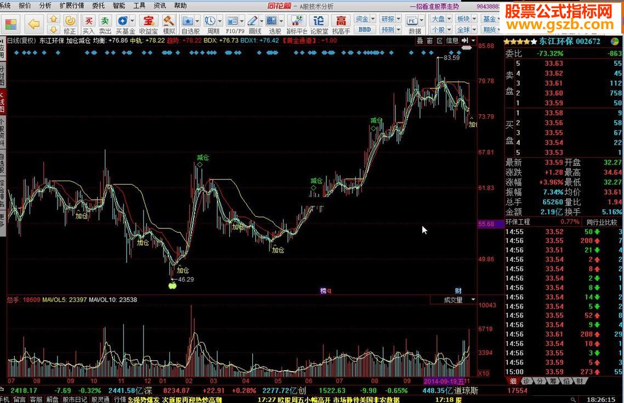Viewport: 624px width, 403px height.
Task: Click the green apple marker under 46.29
Action: pos(172,286)
